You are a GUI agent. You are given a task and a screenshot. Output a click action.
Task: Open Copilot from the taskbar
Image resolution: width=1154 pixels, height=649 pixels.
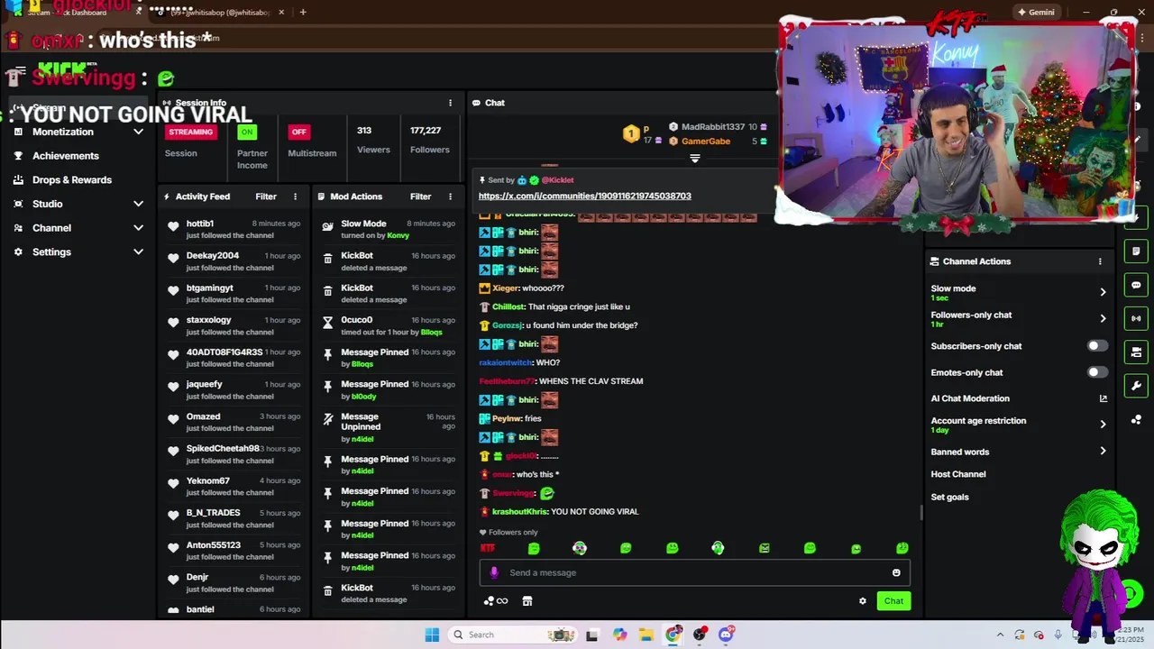pyautogui.click(x=619, y=635)
